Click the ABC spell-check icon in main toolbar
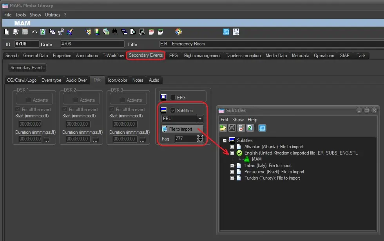 tap(152, 32)
